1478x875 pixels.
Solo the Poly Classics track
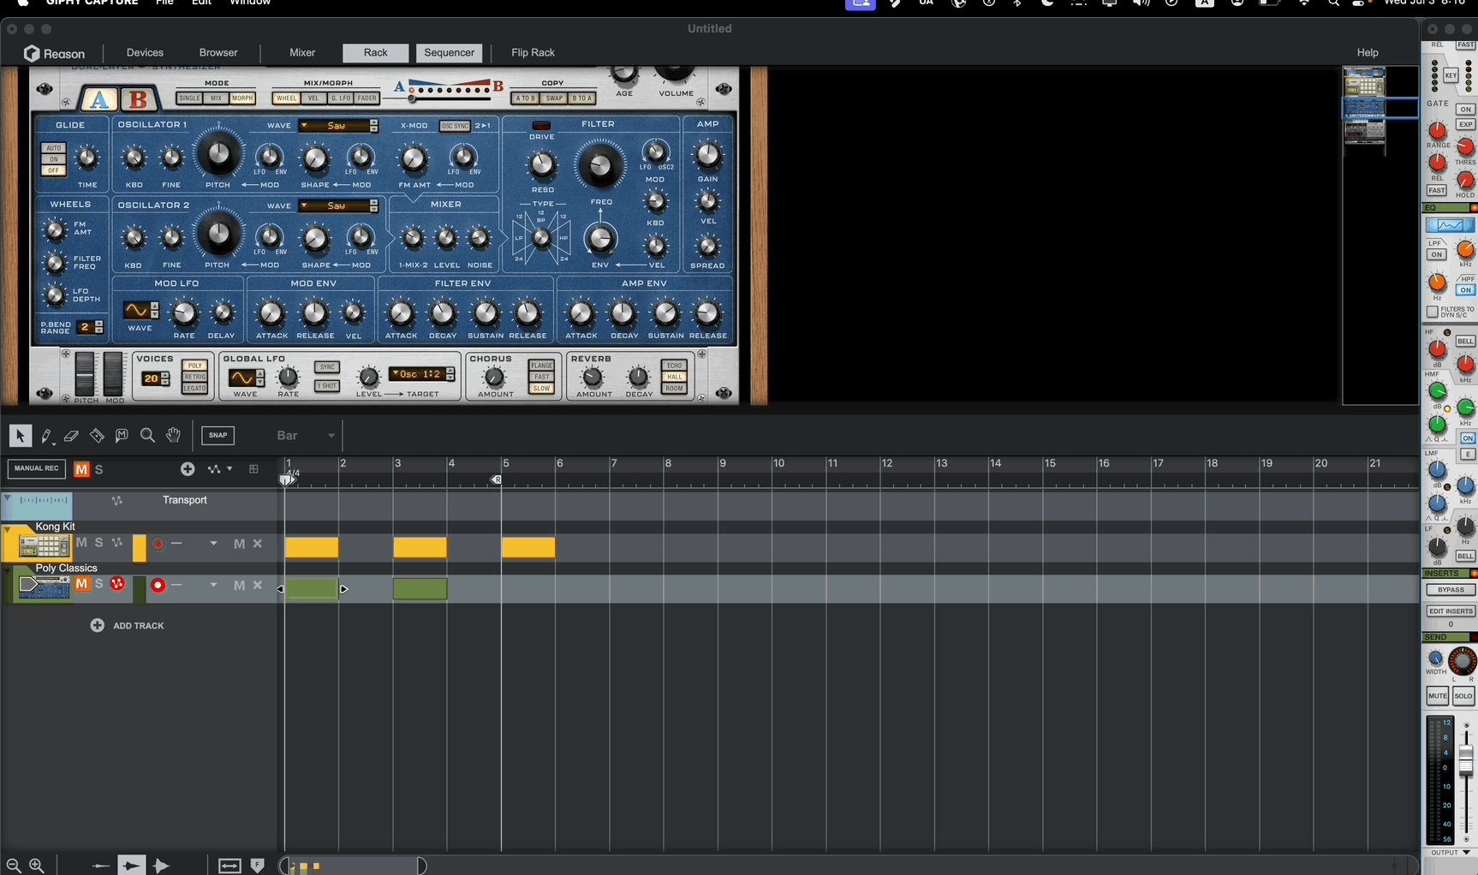point(99,584)
